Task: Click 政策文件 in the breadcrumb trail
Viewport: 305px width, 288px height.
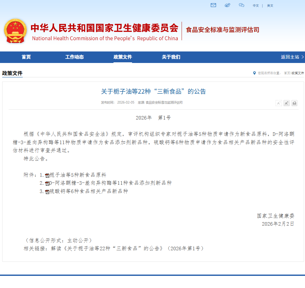Action: [x=297, y=73]
